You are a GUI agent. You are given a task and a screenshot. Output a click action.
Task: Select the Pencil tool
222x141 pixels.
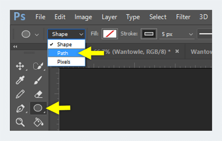20,94
